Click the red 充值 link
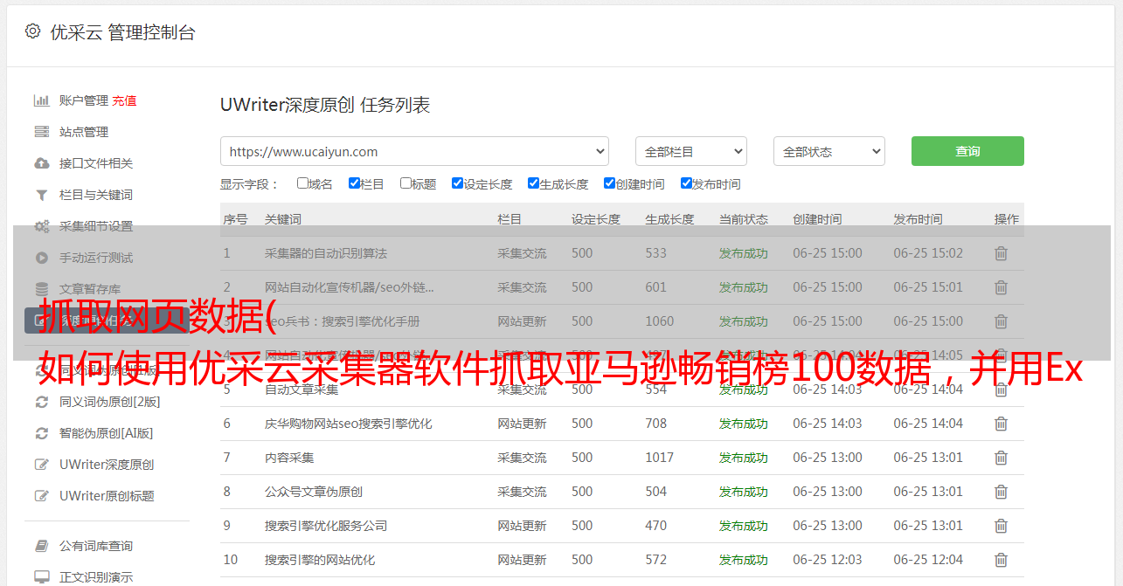 (x=124, y=100)
